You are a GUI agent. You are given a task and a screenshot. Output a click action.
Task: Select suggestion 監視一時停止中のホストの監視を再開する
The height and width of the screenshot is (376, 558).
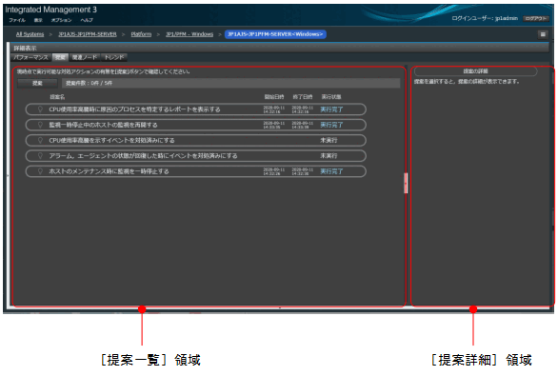(196, 125)
